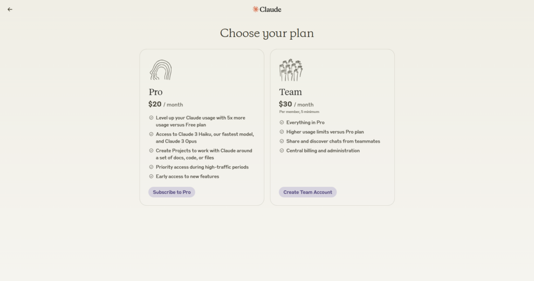Click the back arrow icon
This screenshot has width=534, height=281.
click(10, 9)
